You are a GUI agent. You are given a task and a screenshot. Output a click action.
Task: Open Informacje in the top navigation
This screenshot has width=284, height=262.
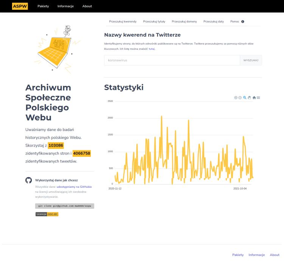(x=66, y=6)
